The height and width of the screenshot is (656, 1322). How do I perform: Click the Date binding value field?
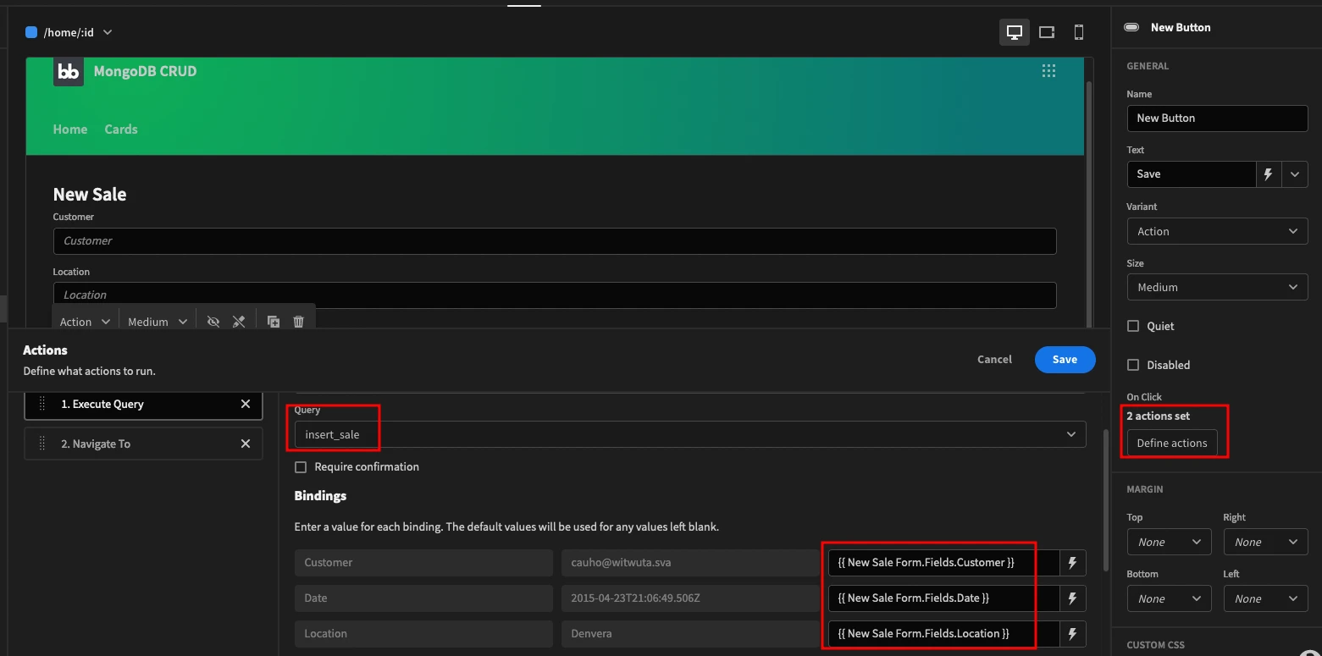pos(943,598)
